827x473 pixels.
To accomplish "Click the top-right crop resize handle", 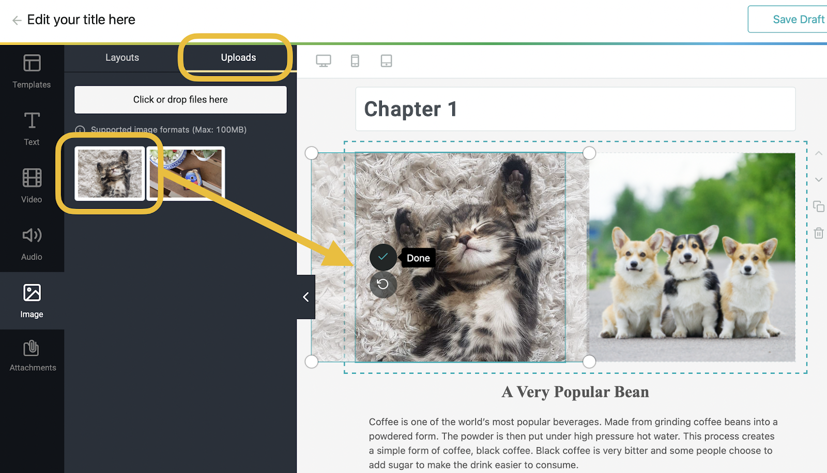I will click(x=589, y=153).
